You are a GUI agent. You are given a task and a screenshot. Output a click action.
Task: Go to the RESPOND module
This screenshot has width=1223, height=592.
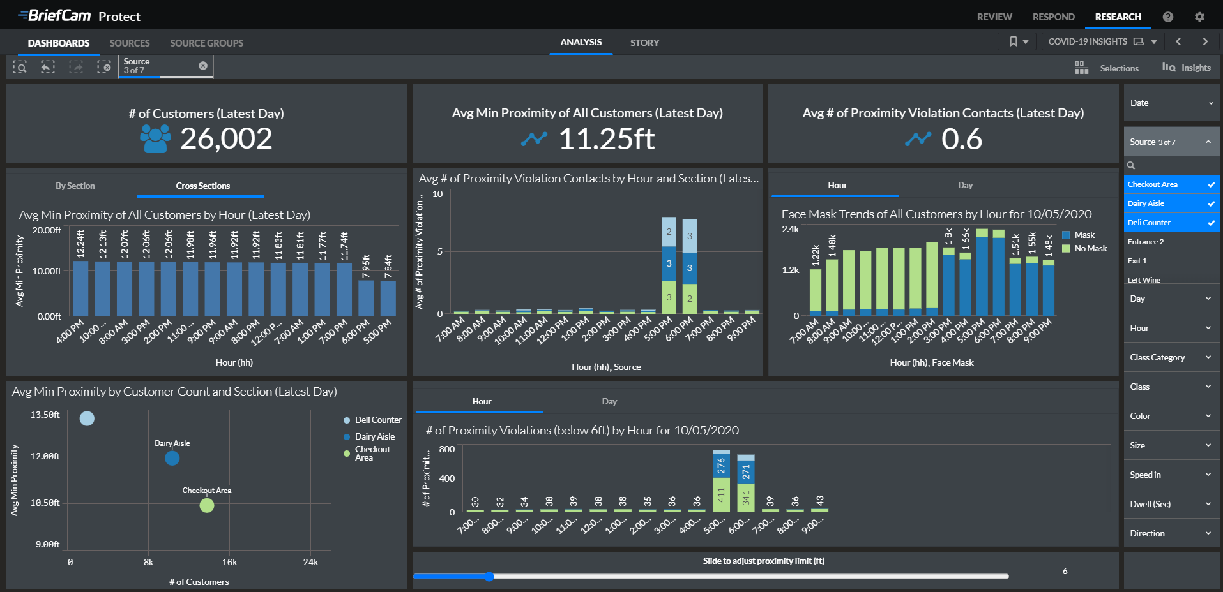(1054, 17)
